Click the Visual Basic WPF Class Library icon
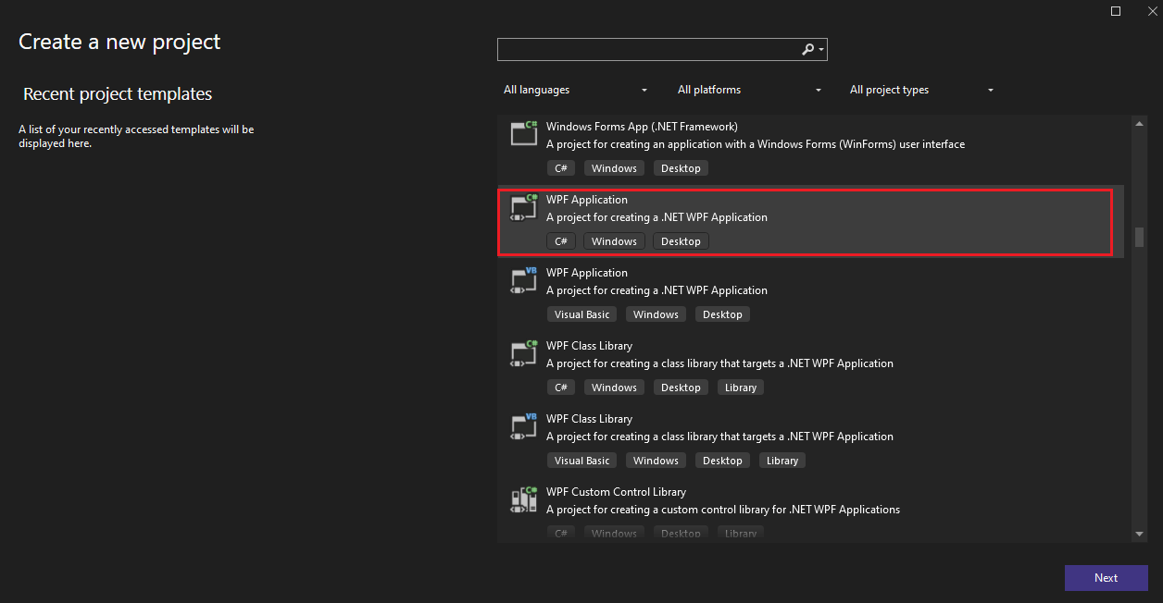 click(x=524, y=426)
